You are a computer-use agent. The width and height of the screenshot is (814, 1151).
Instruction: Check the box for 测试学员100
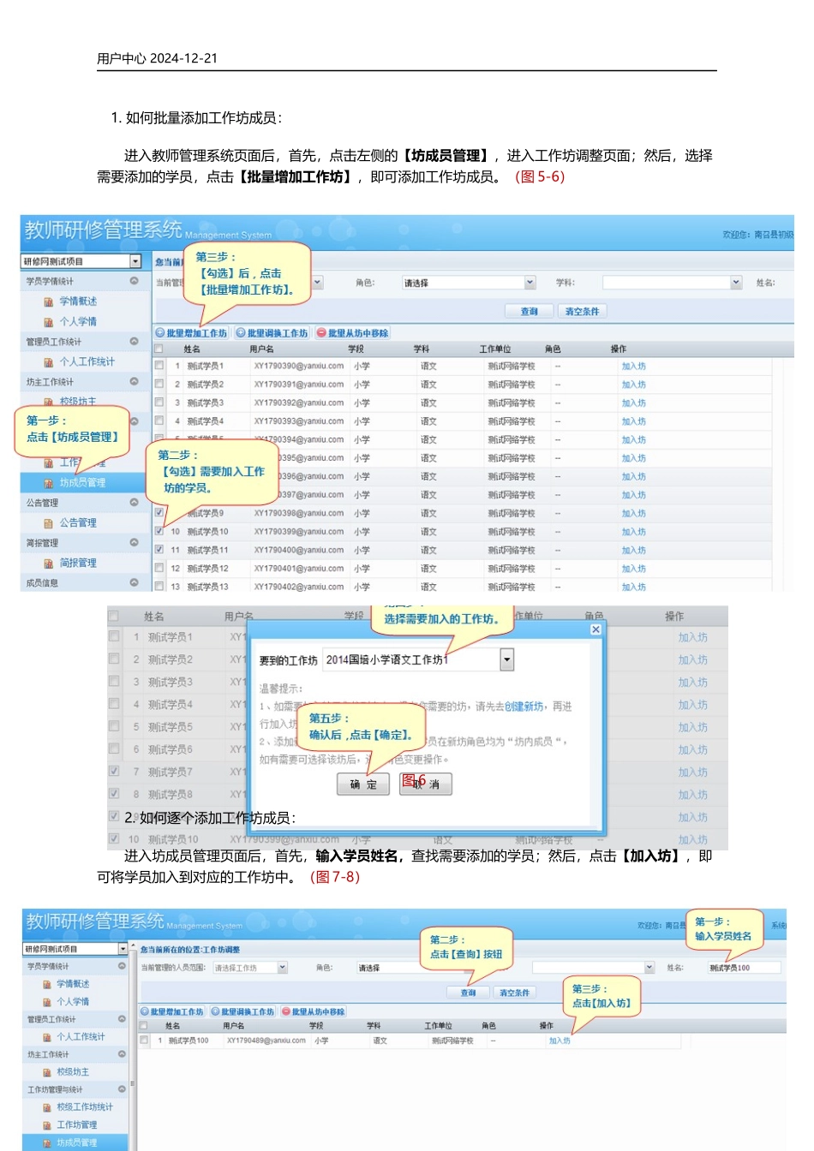click(x=144, y=1041)
